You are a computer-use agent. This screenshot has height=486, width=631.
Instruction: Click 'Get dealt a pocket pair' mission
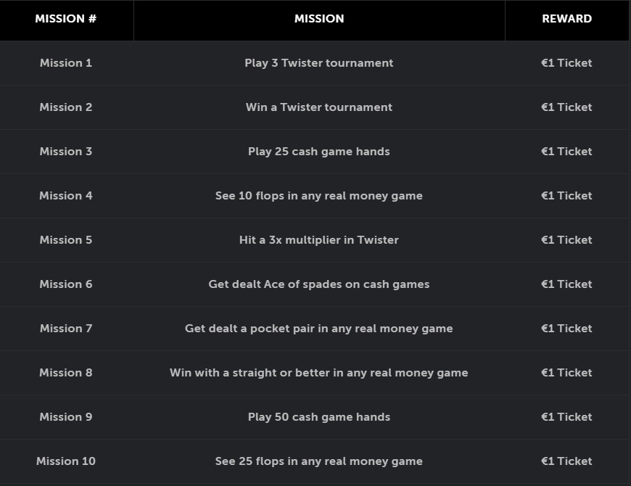pyautogui.click(x=318, y=329)
